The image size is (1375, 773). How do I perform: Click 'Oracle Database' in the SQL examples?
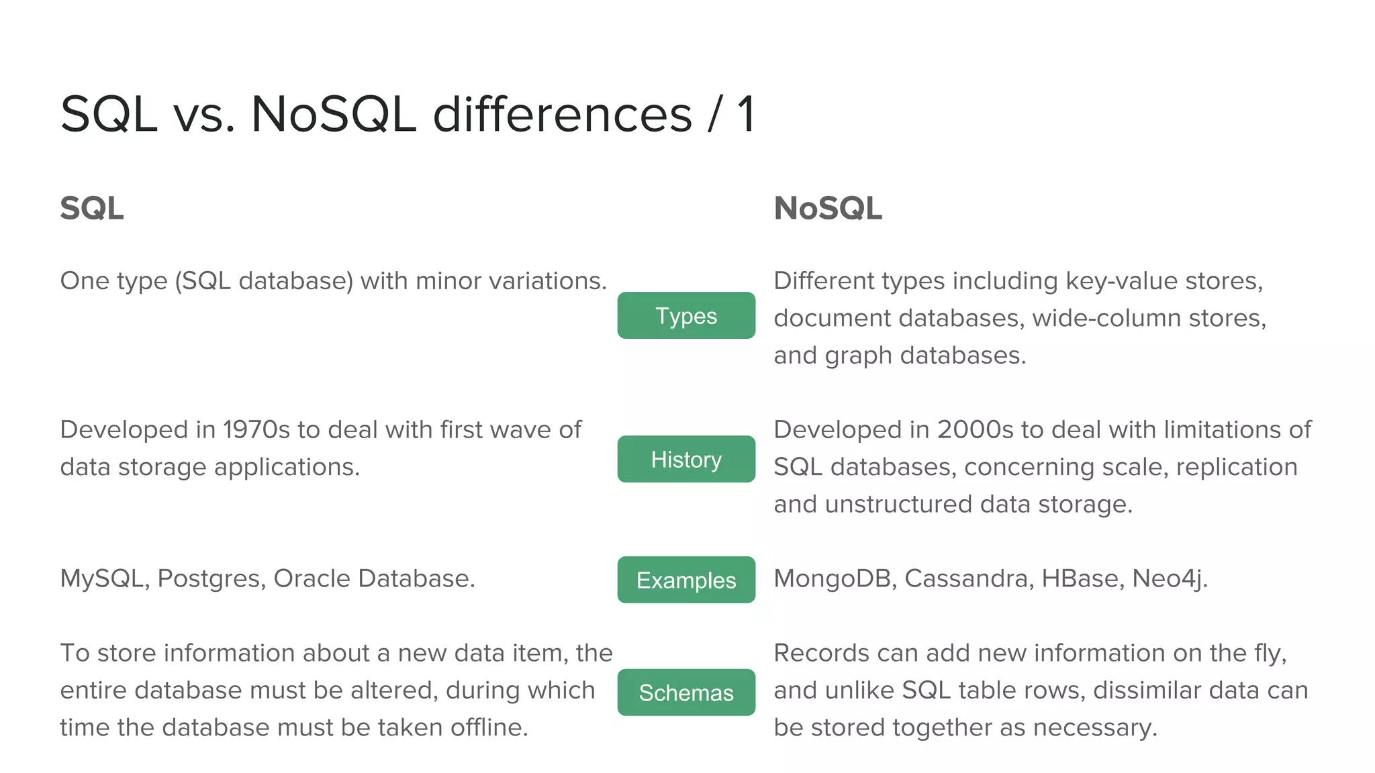[374, 578]
